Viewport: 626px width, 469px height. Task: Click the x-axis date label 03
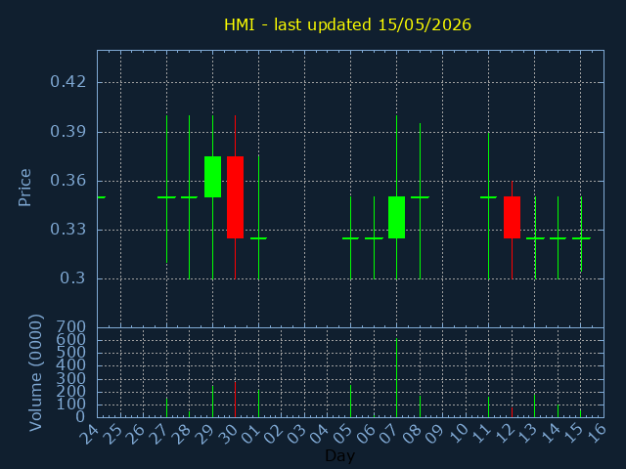(296, 434)
